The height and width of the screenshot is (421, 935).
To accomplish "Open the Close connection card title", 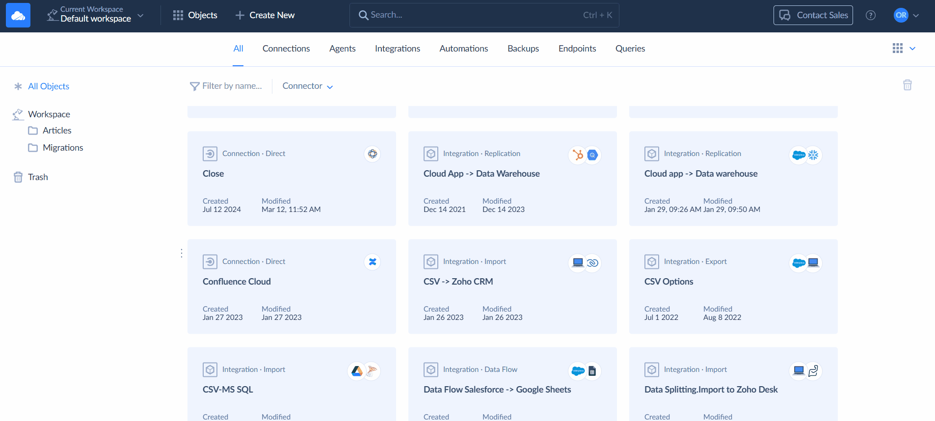I will pyautogui.click(x=213, y=174).
